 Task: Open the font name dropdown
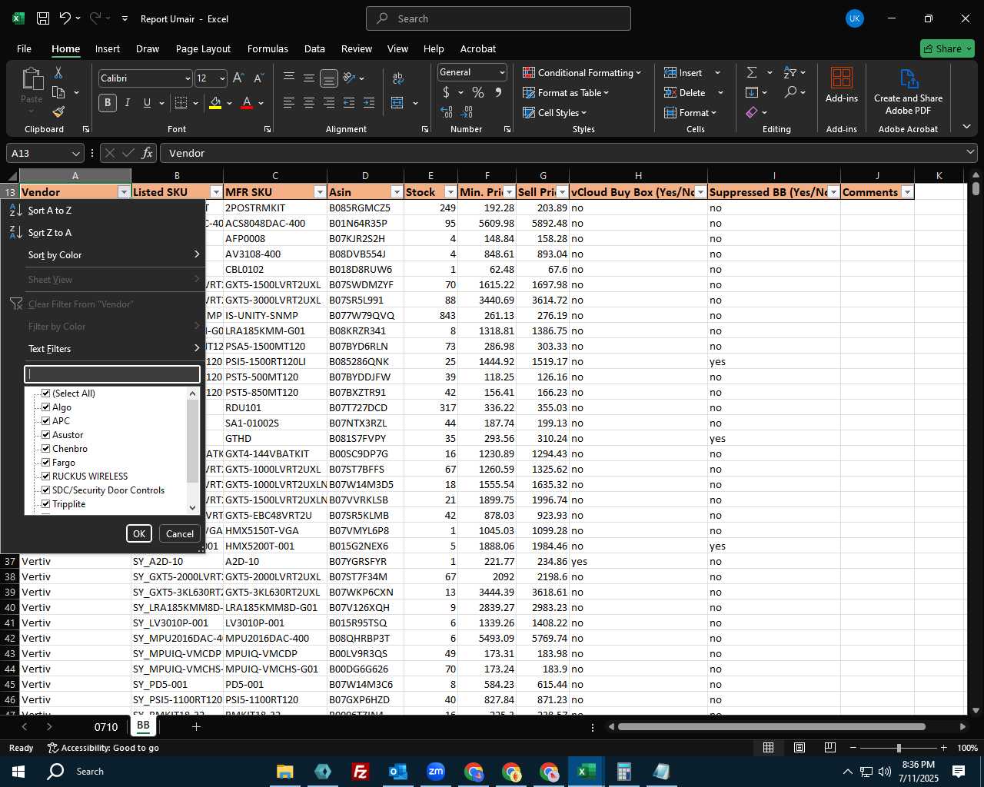(187, 78)
